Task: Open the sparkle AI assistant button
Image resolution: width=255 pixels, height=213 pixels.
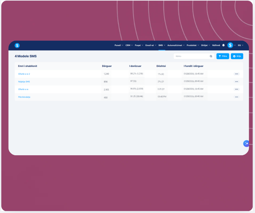Action: coord(246,144)
